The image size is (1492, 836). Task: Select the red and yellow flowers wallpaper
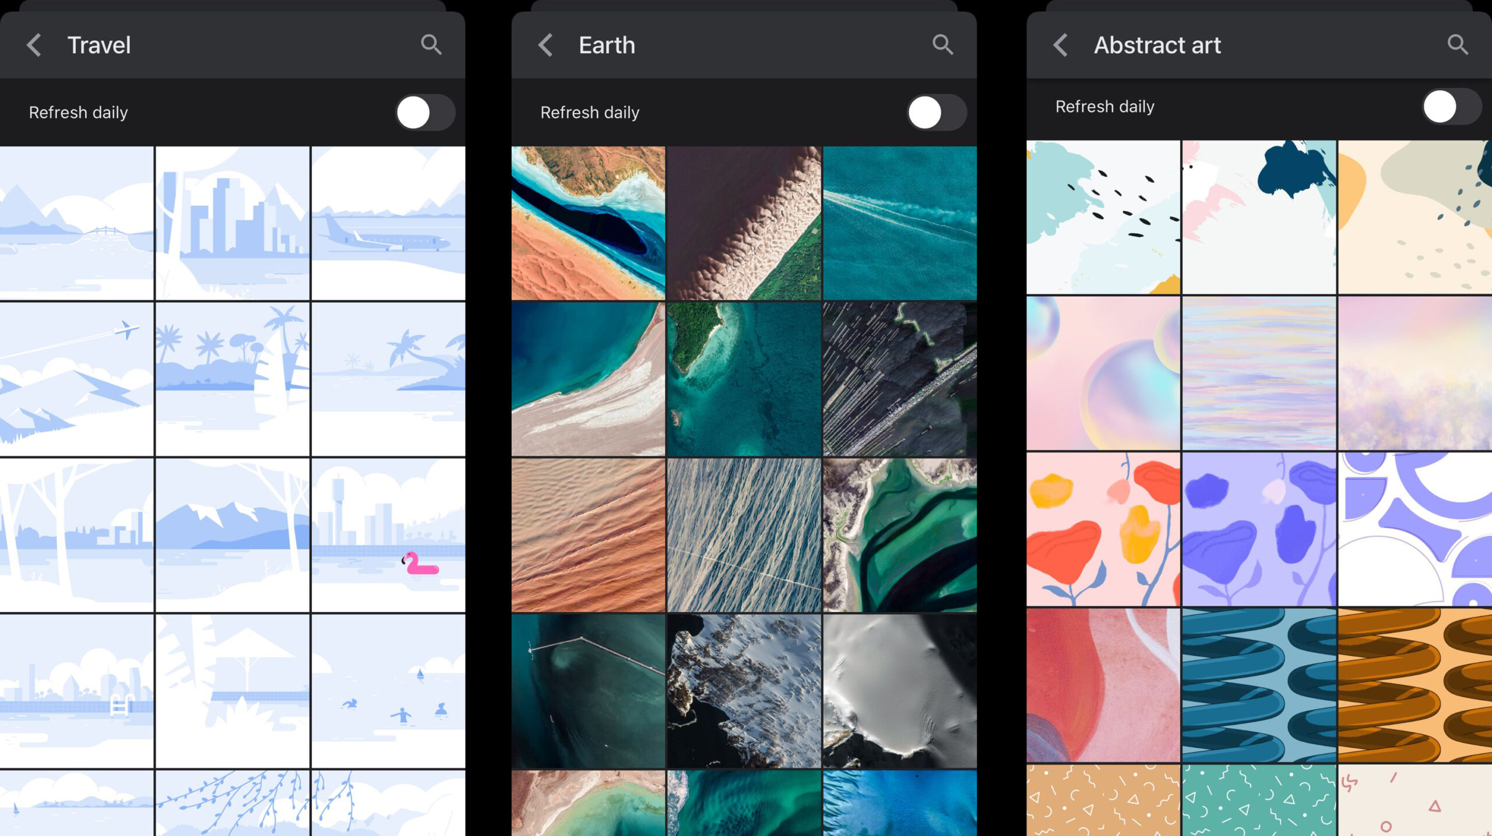[1103, 529]
